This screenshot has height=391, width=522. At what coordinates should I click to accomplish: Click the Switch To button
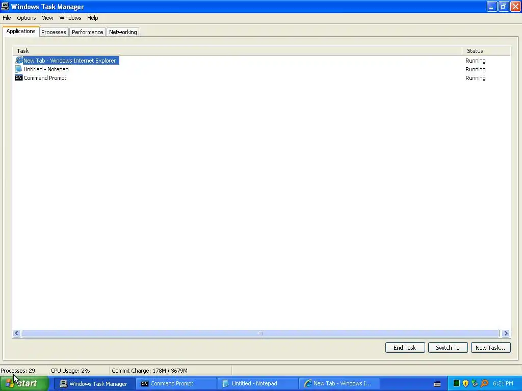click(x=448, y=347)
